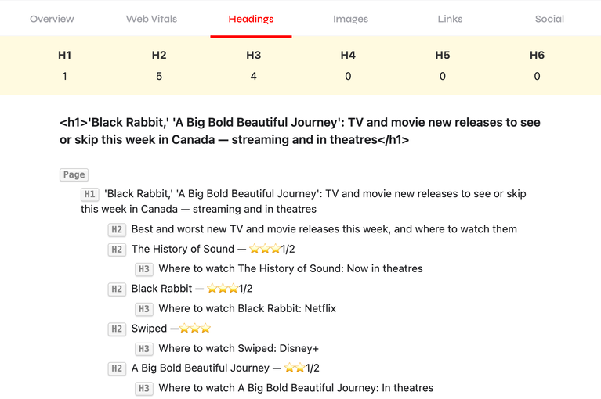
Task: Go to the Links tab
Action: [450, 19]
